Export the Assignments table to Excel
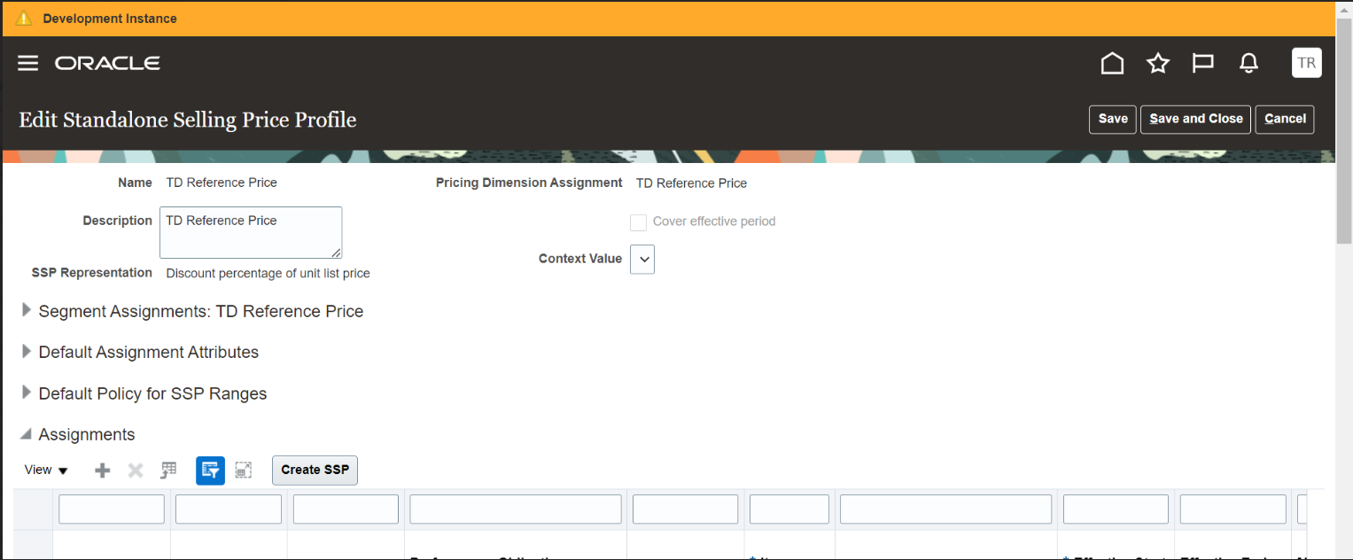The height and width of the screenshot is (560, 1353). [x=168, y=470]
